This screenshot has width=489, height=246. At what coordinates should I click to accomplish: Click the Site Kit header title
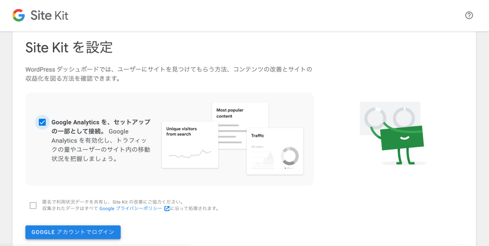point(49,15)
